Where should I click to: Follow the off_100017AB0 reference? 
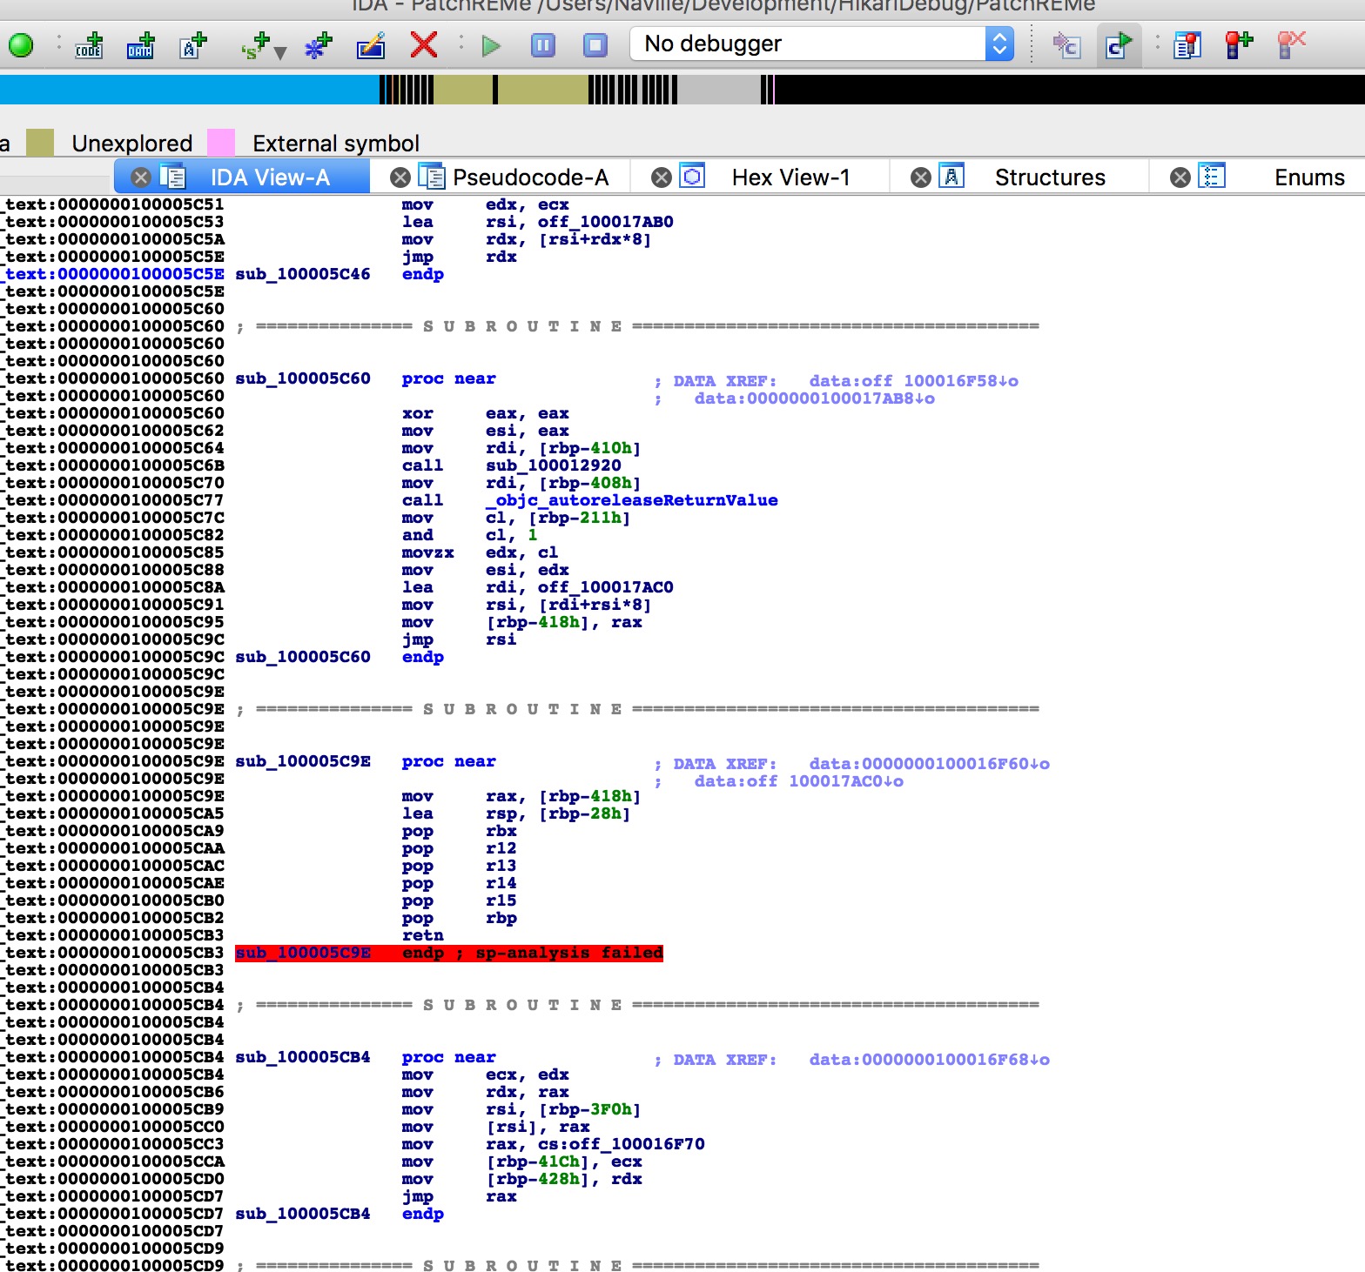coord(605,222)
